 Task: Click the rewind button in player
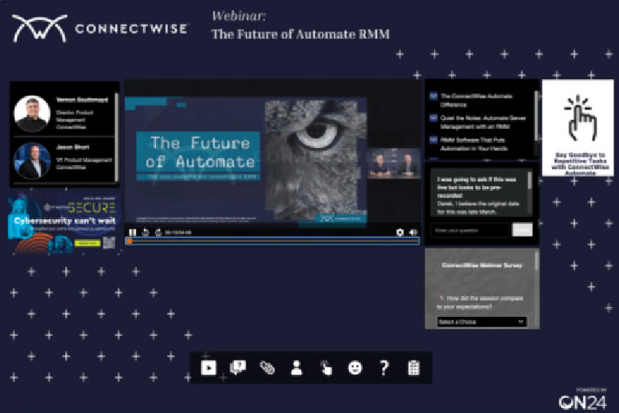coord(146,233)
